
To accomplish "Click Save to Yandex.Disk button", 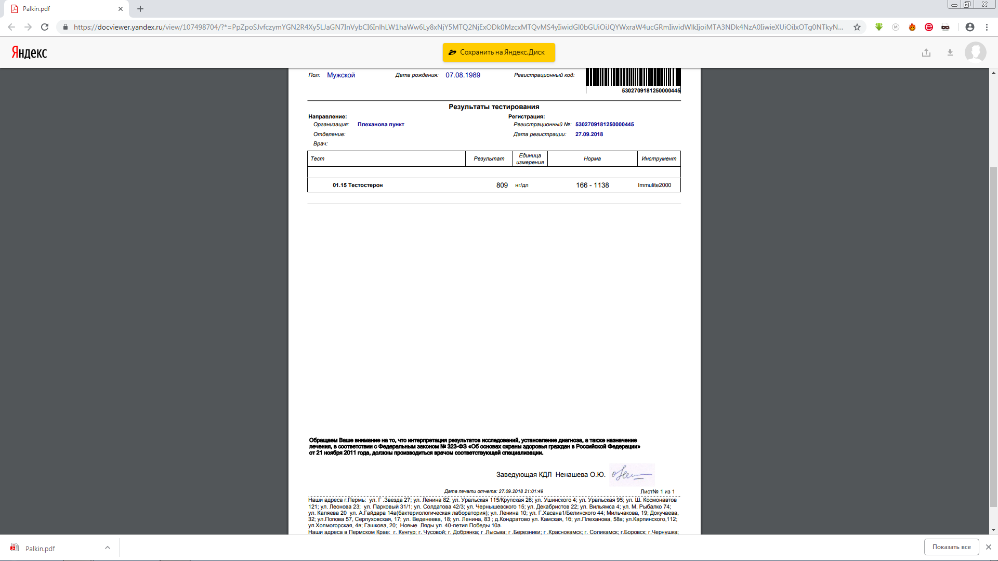I will 498,52.
